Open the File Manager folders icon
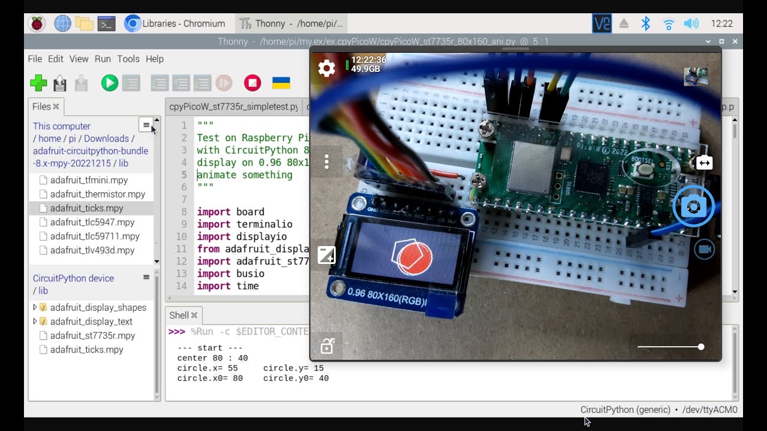The width and height of the screenshot is (767, 431). 84,23
